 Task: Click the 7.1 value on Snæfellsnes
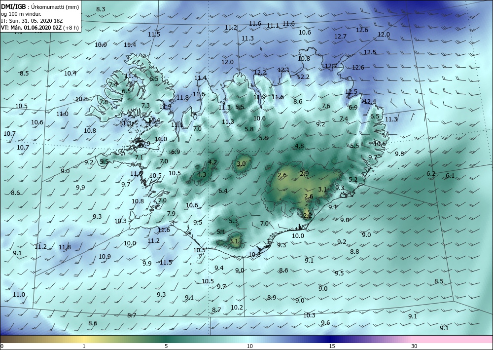[139, 157]
